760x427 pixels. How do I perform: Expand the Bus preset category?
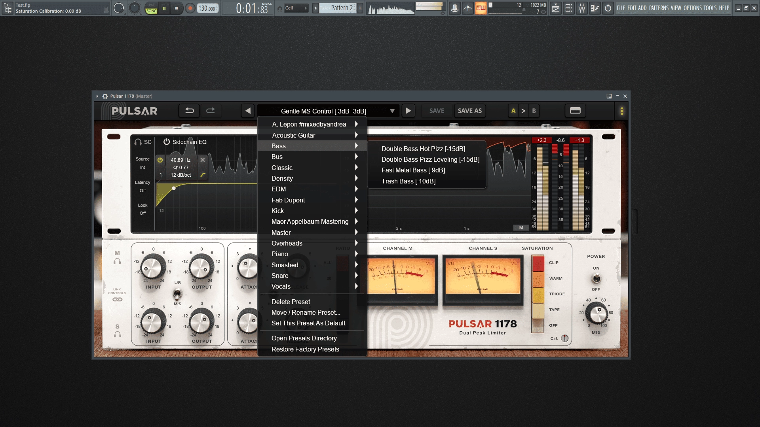(x=312, y=157)
